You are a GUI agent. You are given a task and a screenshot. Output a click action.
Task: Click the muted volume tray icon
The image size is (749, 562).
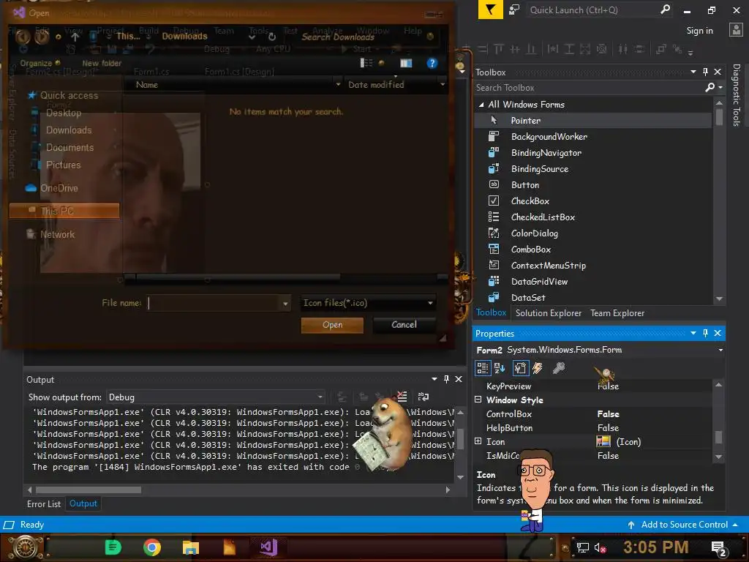600,548
